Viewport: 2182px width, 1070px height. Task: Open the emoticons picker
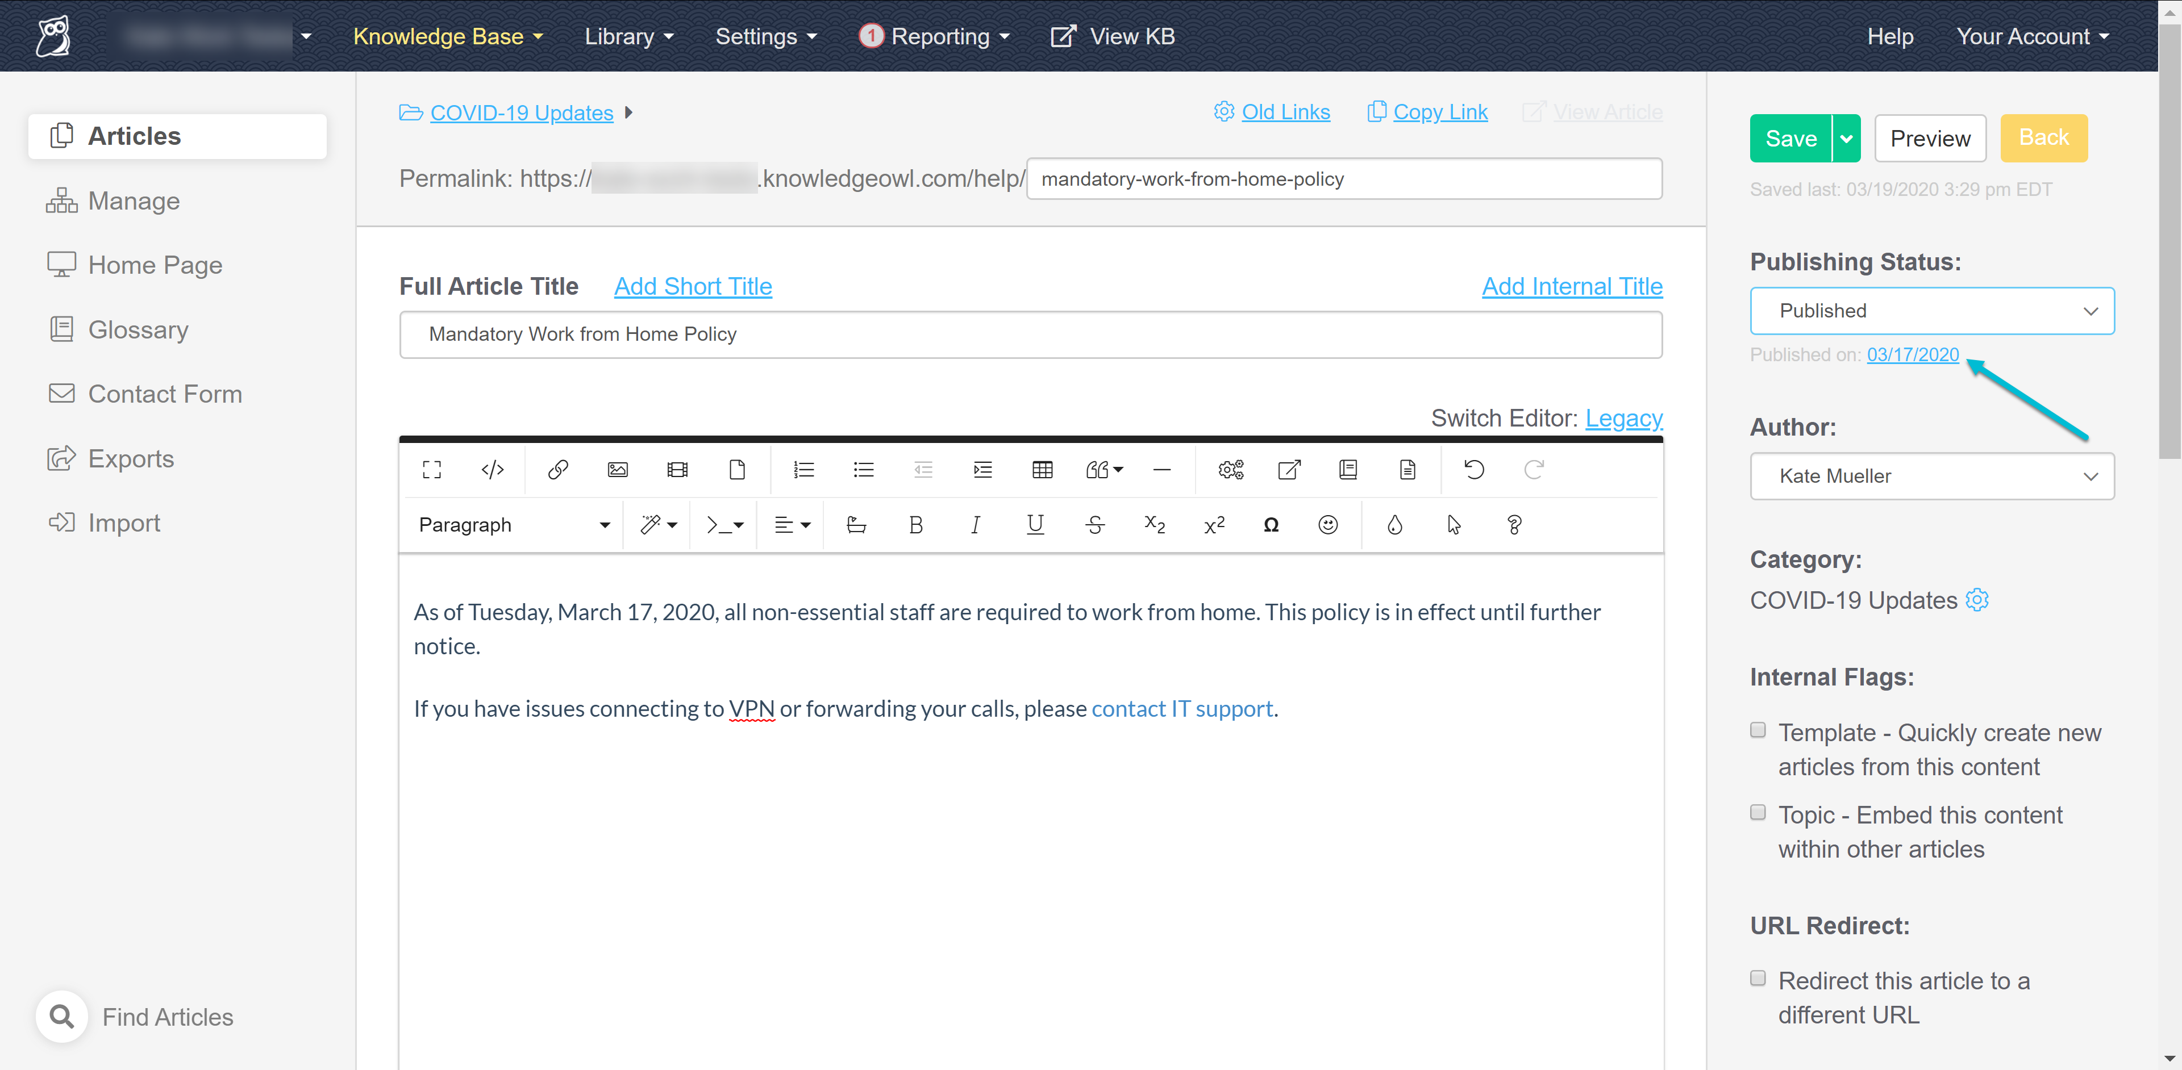point(1327,525)
